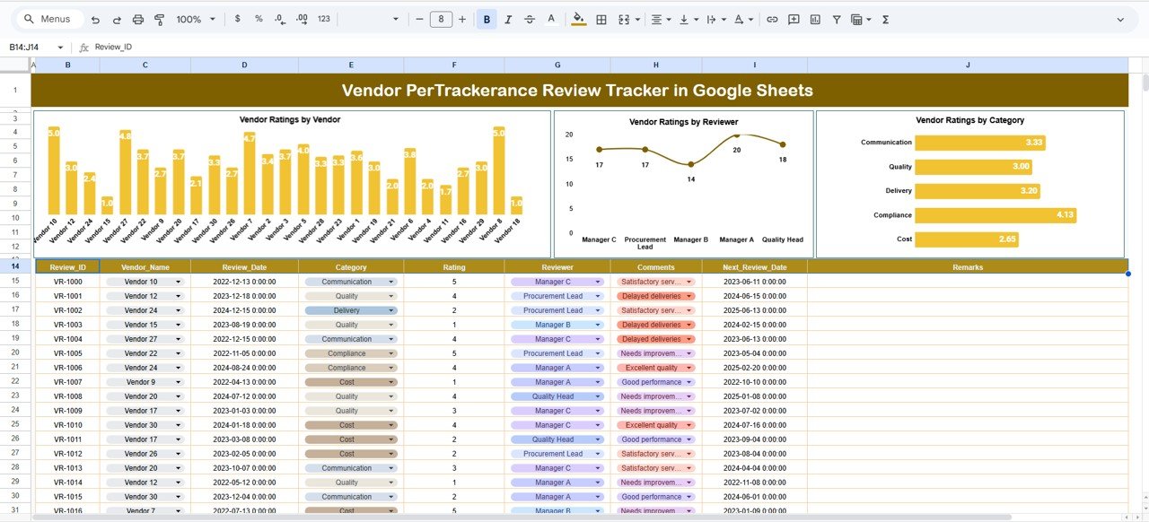The image size is (1149, 522).
Task: Select the Paint format tool
Action: [x=159, y=18]
